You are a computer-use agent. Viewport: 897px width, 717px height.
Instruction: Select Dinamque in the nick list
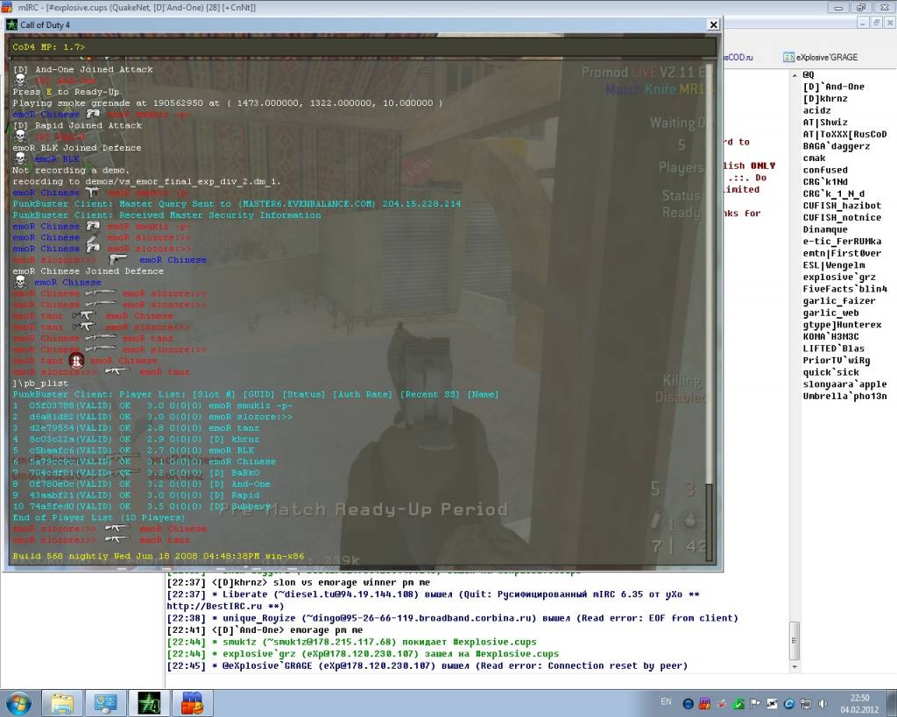(825, 229)
